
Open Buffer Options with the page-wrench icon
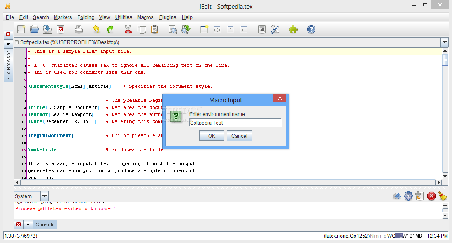pos(262,29)
